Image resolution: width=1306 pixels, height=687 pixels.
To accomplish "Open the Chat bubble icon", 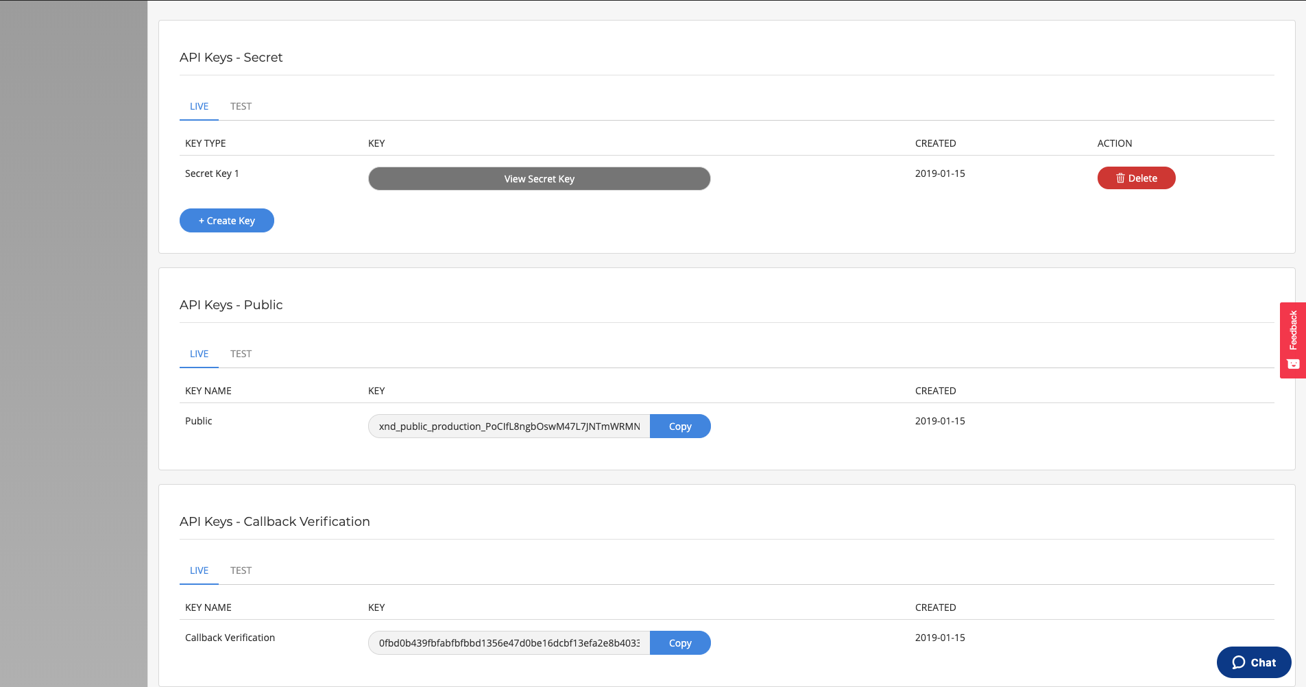I will (x=1239, y=662).
